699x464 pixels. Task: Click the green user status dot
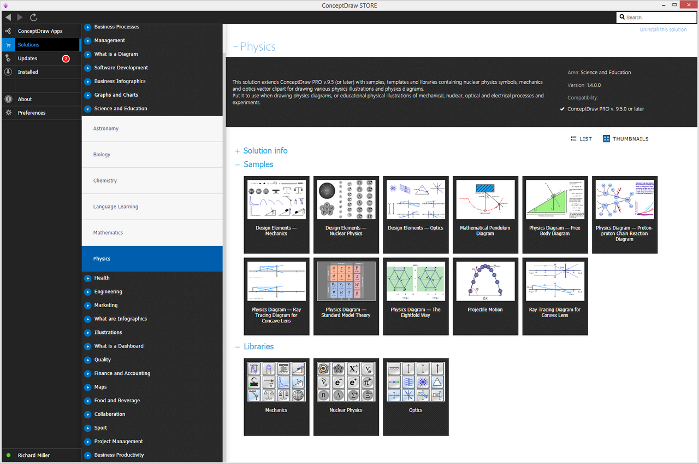pyautogui.click(x=8, y=455)
